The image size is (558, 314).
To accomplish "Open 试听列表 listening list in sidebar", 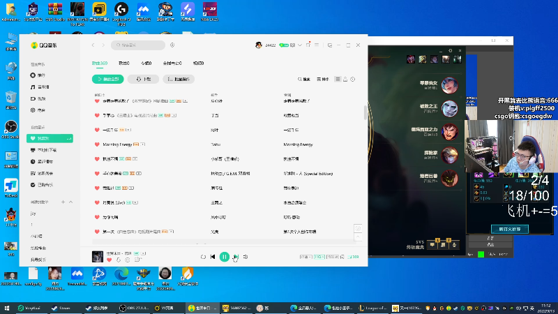I will coord(42,173).
